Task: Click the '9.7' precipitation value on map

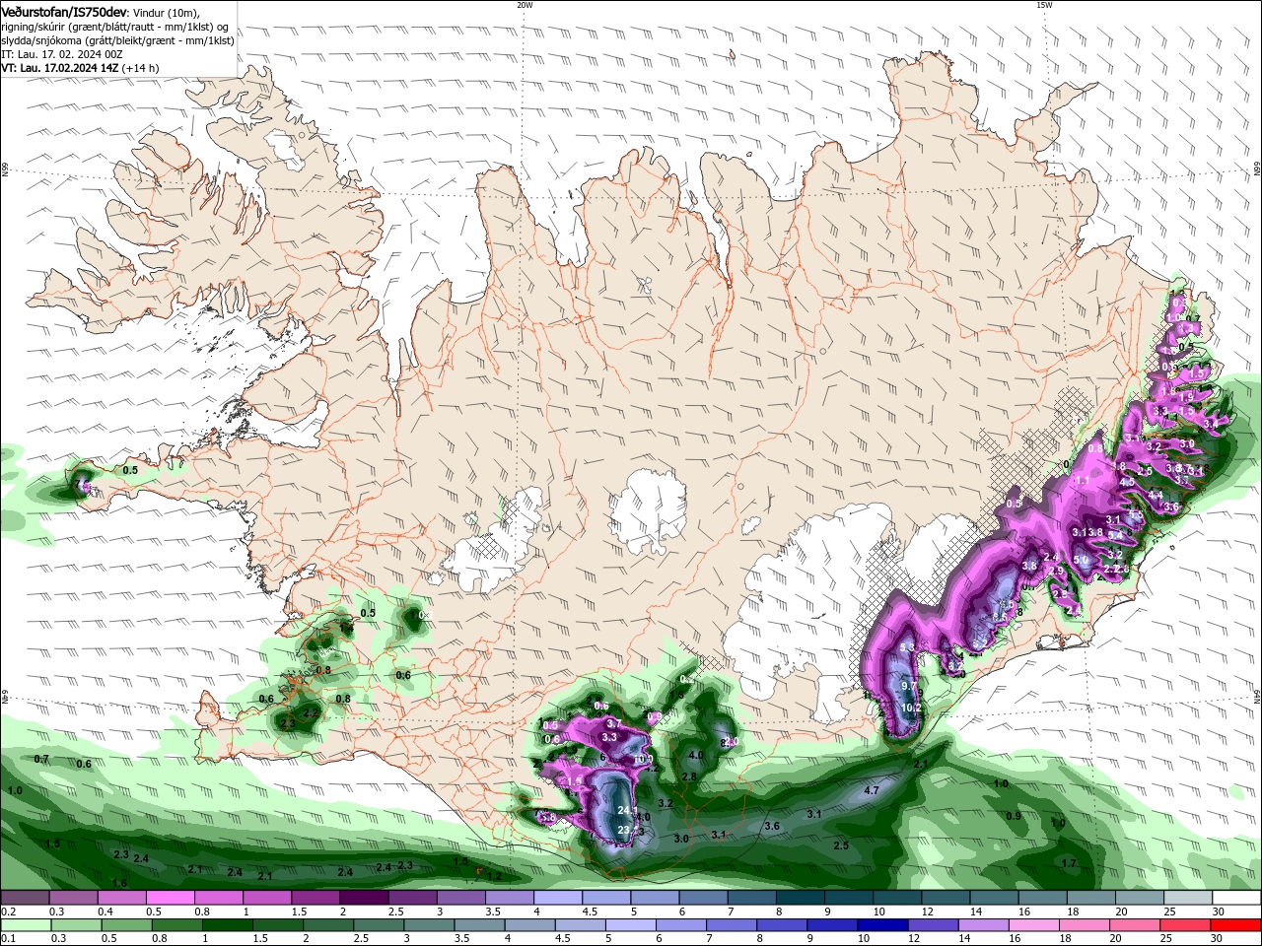Action: coord(909,686)
